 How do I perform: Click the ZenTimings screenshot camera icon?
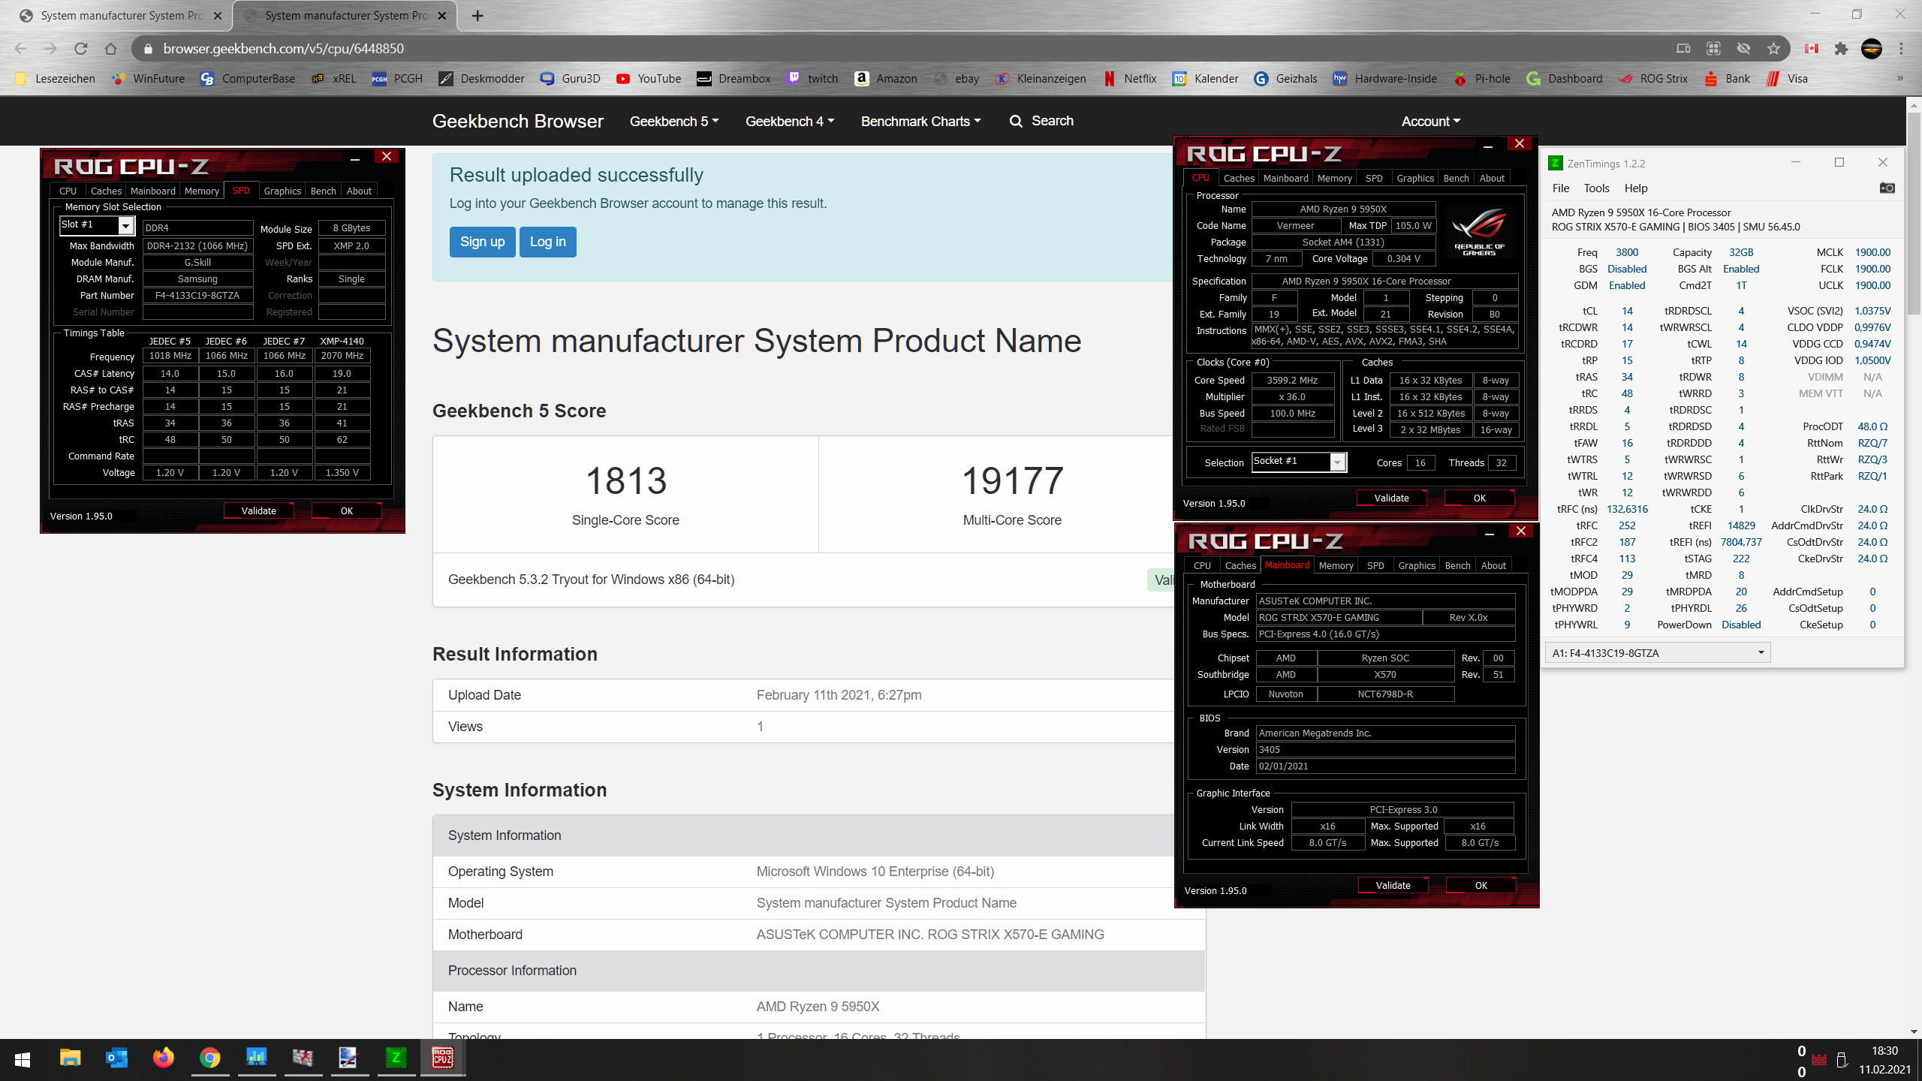(x=1887, y=188)
